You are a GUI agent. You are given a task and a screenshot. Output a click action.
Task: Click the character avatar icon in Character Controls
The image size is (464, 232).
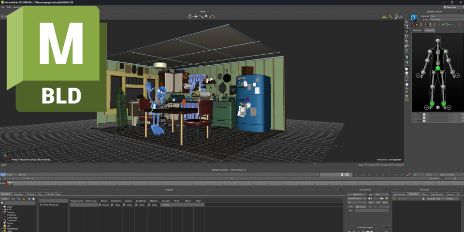click(x=414, y=18)
